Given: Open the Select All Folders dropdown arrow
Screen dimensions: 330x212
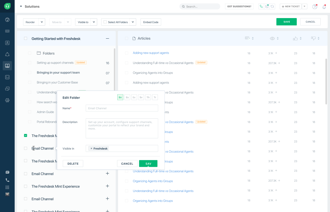Looking at the screenshot, I should click(133, 22).
